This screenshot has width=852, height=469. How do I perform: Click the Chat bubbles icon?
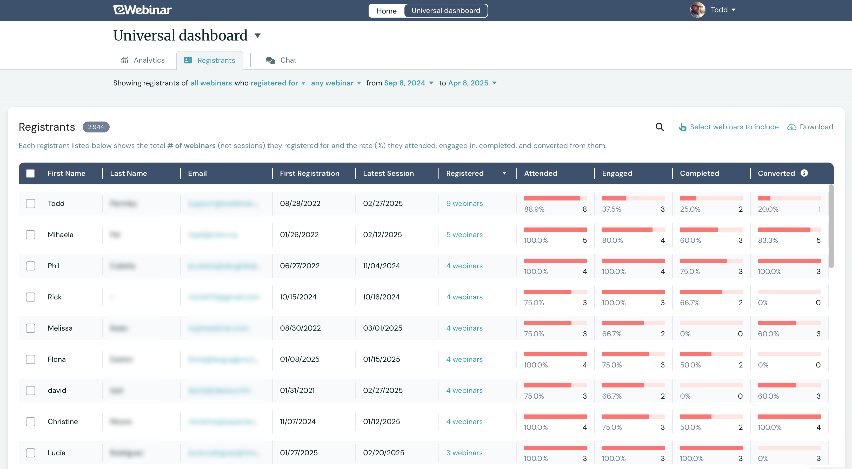coord(270,60)
